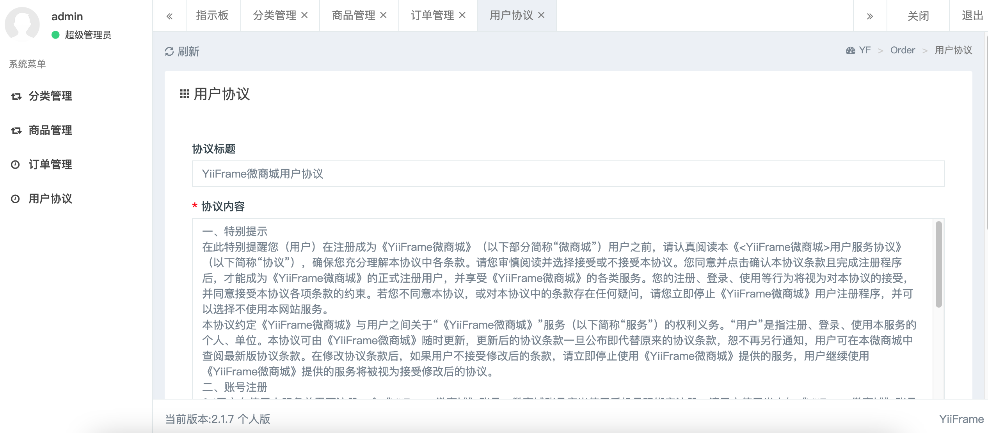Image resolution: width=988 pixels, height=433 pixels.
Task: Select 用户协议 in the sidebar menu
Action: coord(50,199)
